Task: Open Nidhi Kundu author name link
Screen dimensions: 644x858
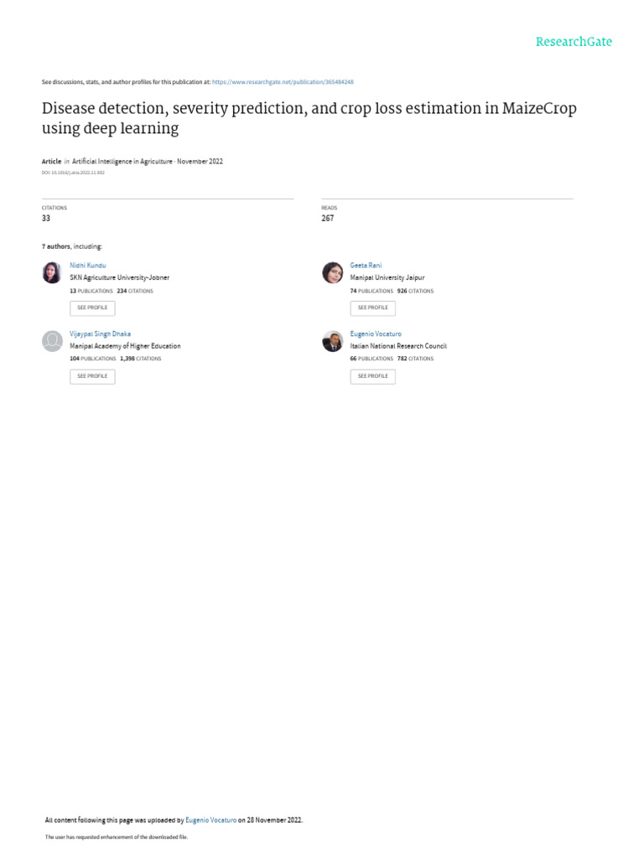Action: 88,266
